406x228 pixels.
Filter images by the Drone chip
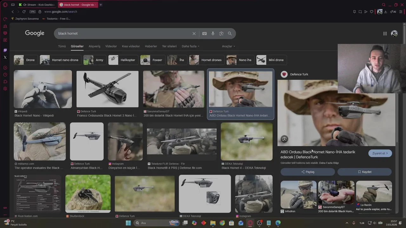click(26, 60)
